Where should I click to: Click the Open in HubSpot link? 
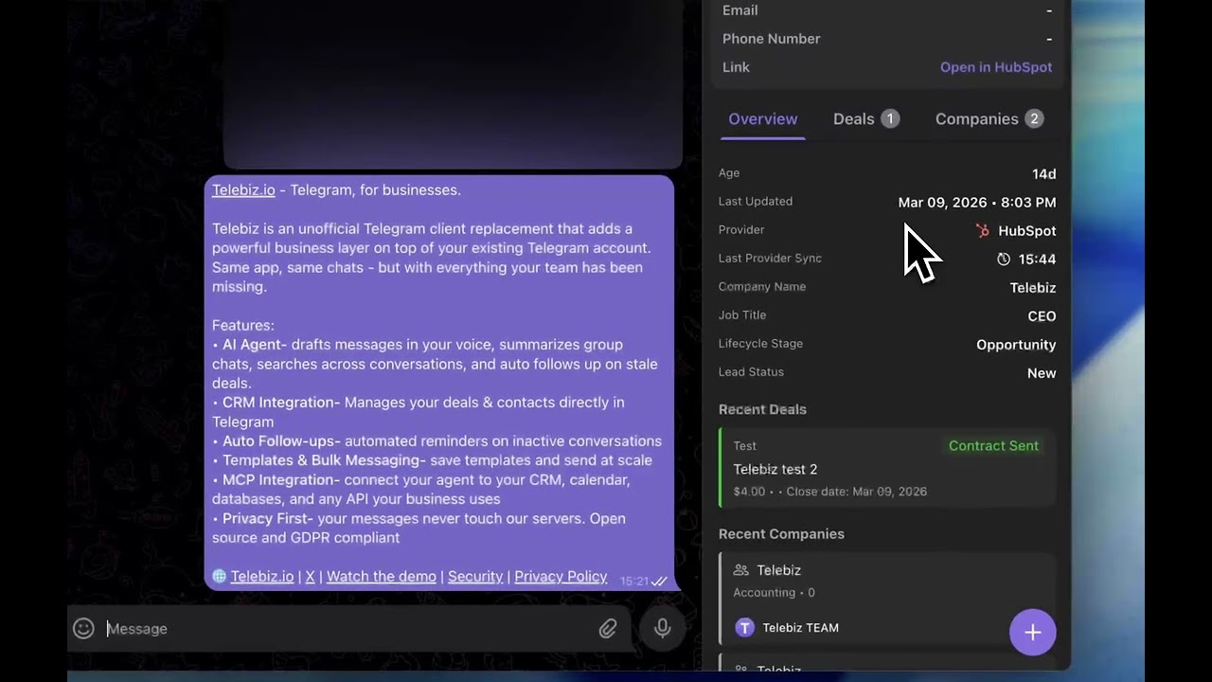(996, 67)
